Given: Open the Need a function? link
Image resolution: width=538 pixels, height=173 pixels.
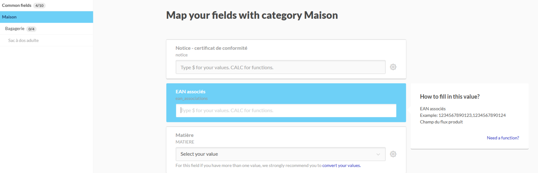Looking at the screenshot, I should pyautogui.click(x=503, y=138).
